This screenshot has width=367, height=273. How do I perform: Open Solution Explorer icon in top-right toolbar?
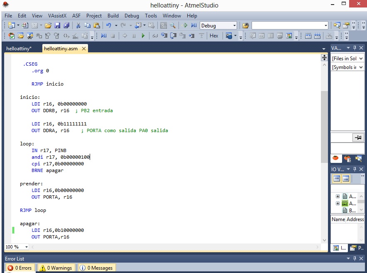(337, 25)
